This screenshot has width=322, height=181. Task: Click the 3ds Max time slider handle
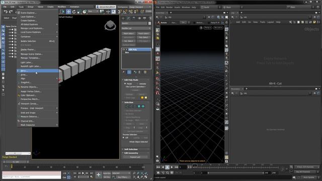(x=16, y=162)
